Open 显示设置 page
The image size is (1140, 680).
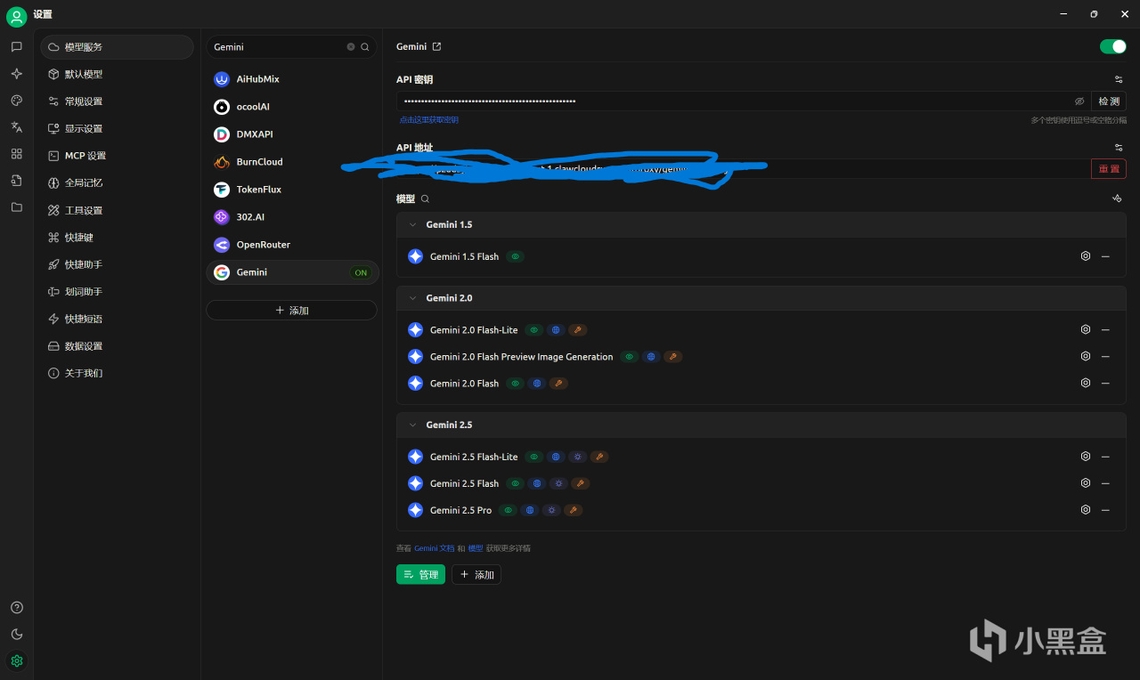[117, 128]
